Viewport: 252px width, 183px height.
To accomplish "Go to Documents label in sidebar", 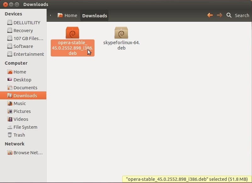I will click(26, 88).
